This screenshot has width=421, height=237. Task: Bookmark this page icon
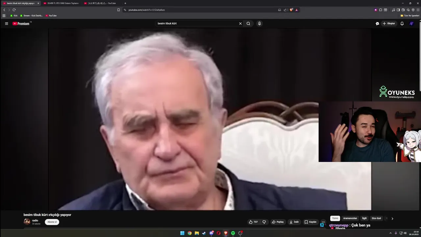pyautogui.click(x=118, y=10)
